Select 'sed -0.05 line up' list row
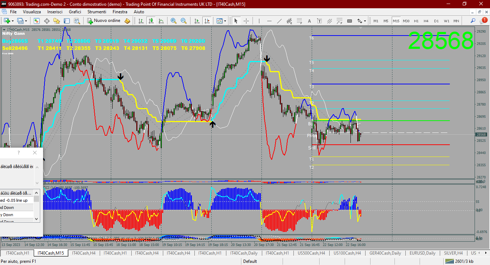 click(17, 200)
